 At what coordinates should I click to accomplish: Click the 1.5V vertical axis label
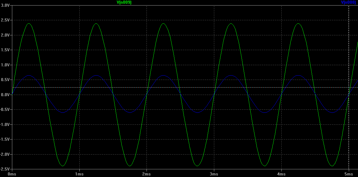(x=5, y=50)
